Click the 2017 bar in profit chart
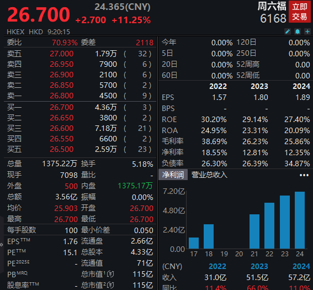Screen dimensions: 313x290 194,243
